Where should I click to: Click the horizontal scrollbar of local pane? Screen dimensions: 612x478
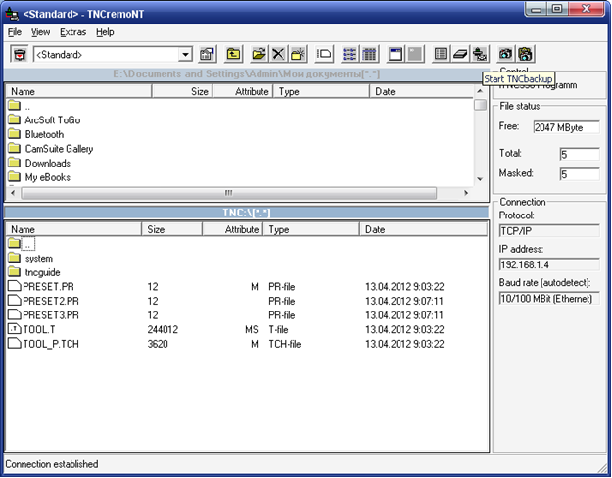point(229,193)
